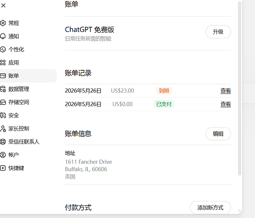The width and height of the screenshot is (255, 218).
Task: Close the settings dialog with the X icon
Action: [3, 5]
